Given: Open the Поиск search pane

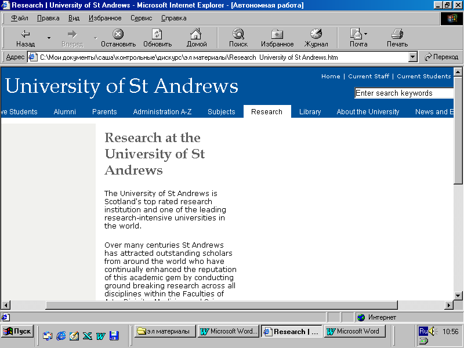Looking at the screenshot, I should click(x=238, y=38).
